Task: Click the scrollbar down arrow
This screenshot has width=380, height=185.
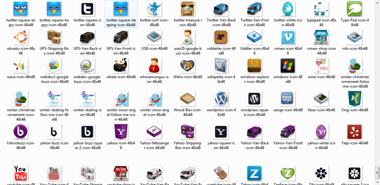Action: pos(377,182)
